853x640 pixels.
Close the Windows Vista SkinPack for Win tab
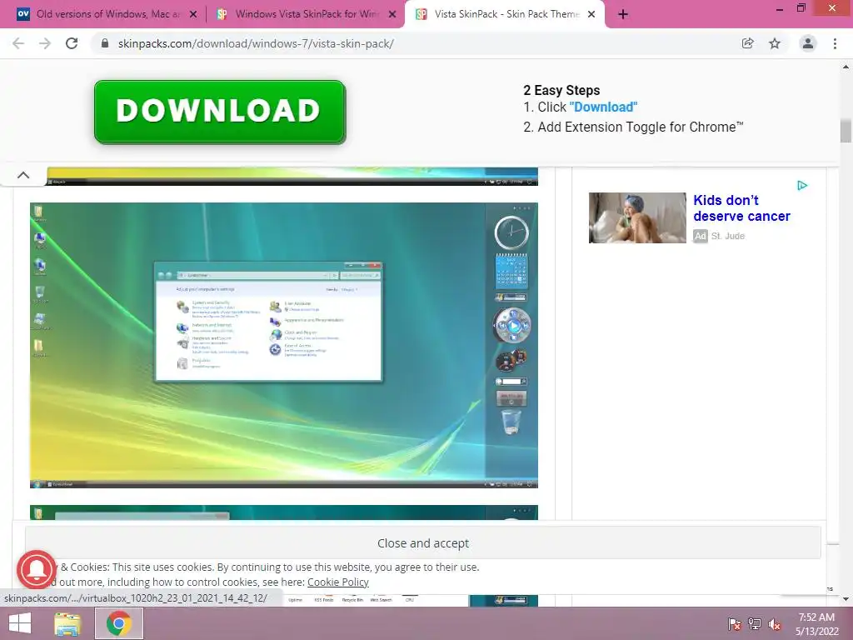[x=392, y=15]
